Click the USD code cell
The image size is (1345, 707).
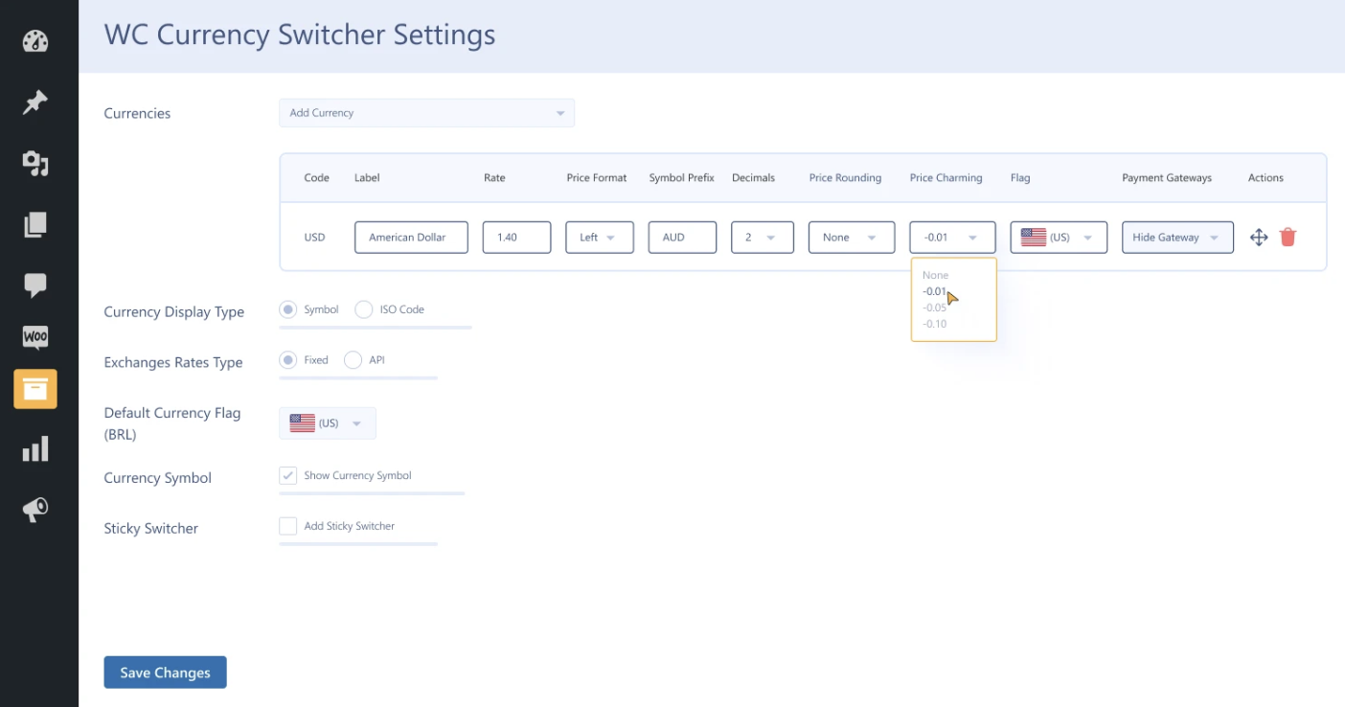coord(314,238)
